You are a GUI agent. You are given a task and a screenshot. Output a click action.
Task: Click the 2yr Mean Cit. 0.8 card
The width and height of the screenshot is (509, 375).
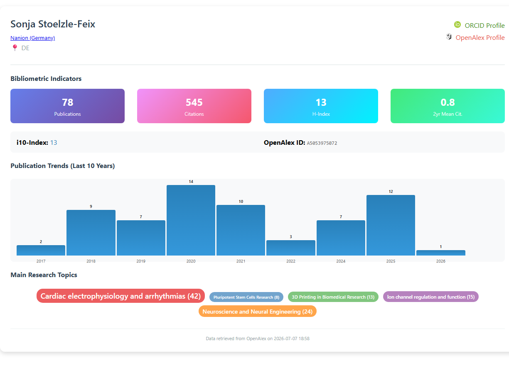448,106
